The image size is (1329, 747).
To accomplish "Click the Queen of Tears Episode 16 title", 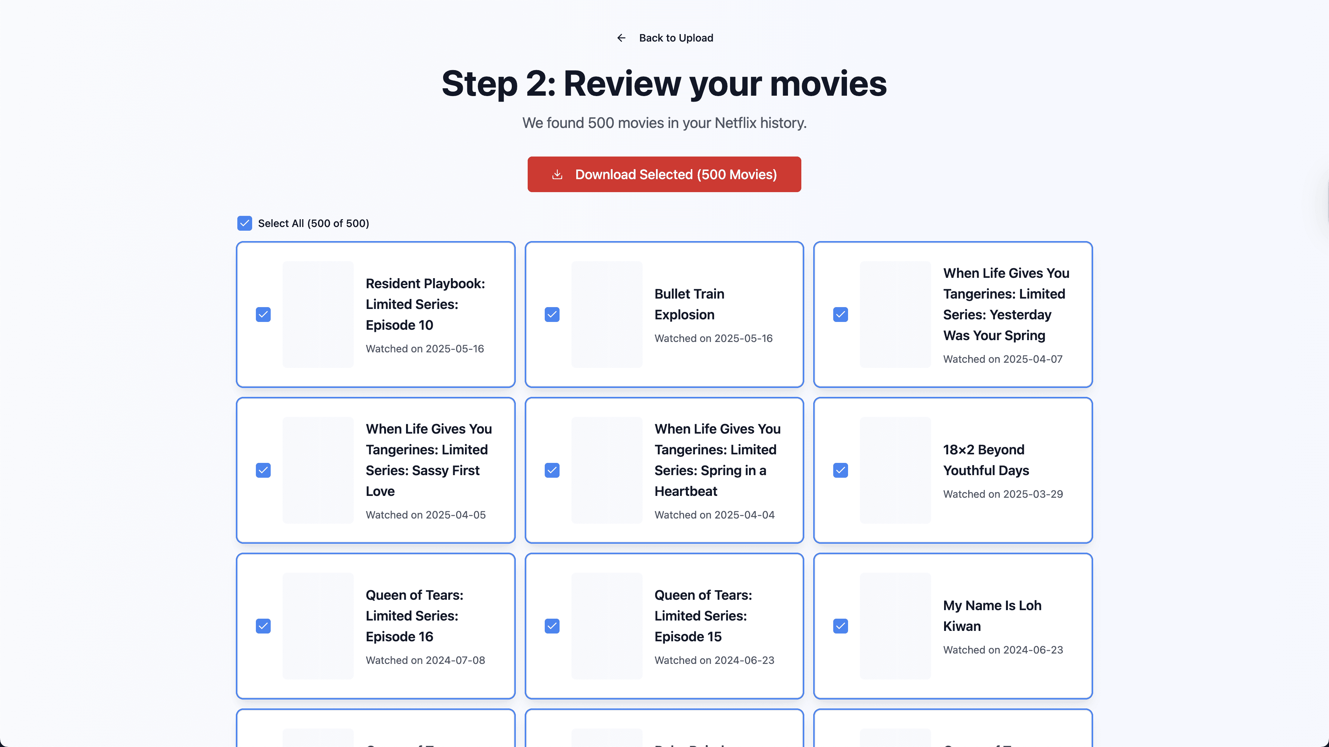I will click(x=414, y=615).
